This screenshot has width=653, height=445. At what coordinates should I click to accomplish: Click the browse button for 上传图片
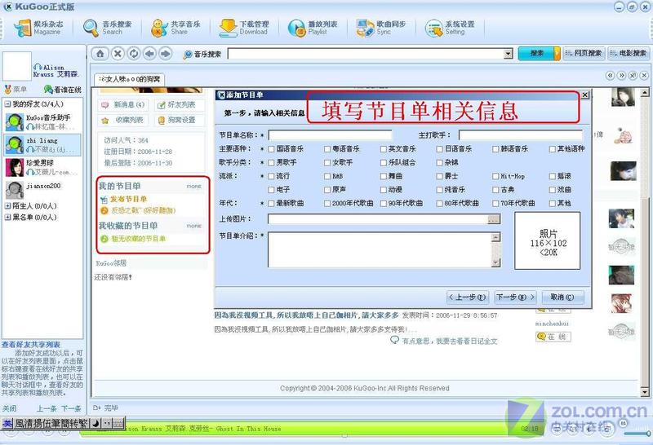tap(494, 219)
